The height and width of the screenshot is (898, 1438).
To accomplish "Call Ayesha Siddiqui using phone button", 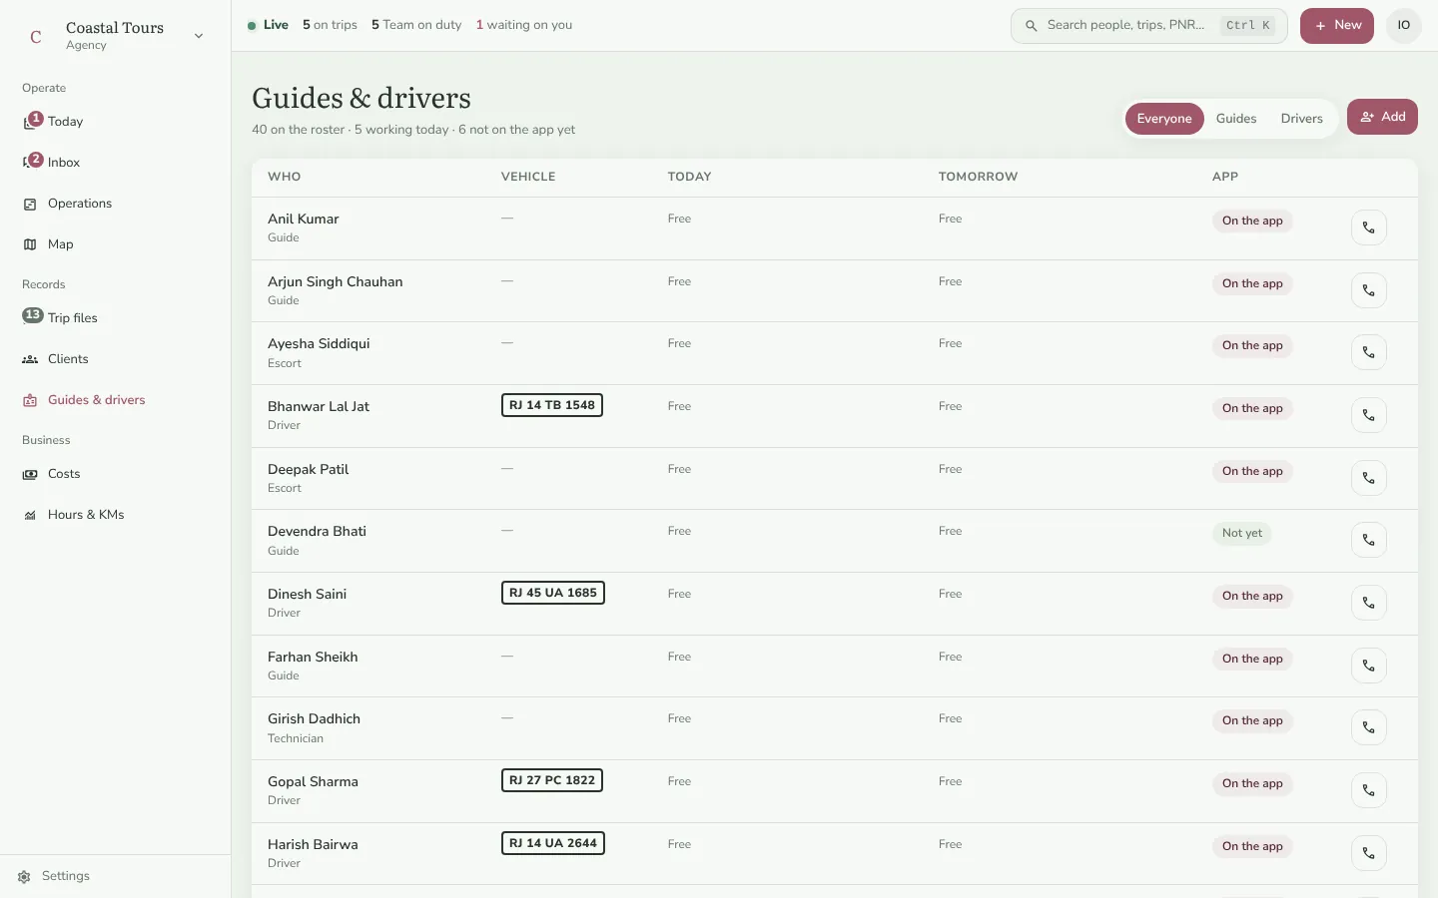I will coord(1368,352).
